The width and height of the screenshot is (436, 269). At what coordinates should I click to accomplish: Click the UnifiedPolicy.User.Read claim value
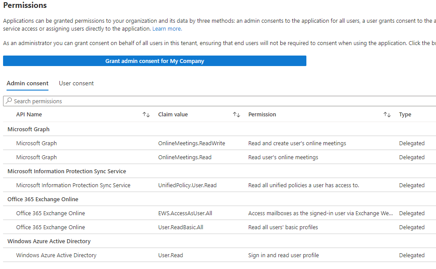(x=187, y=185)
